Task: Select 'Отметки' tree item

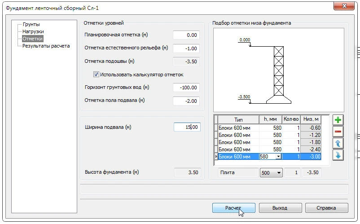Action: click(x=33, y=39)
